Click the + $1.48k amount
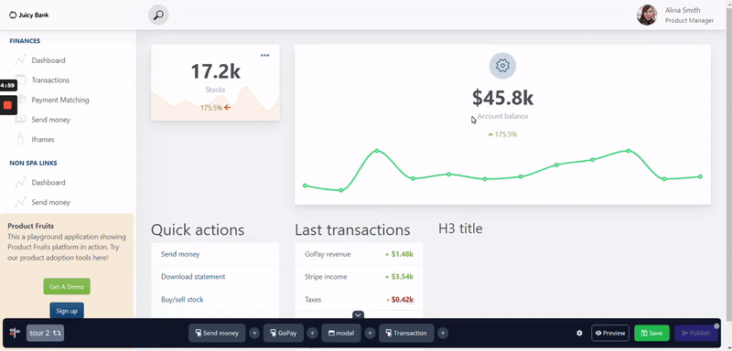The height and width of the screenshot is (351, 732). coord(399,254)
